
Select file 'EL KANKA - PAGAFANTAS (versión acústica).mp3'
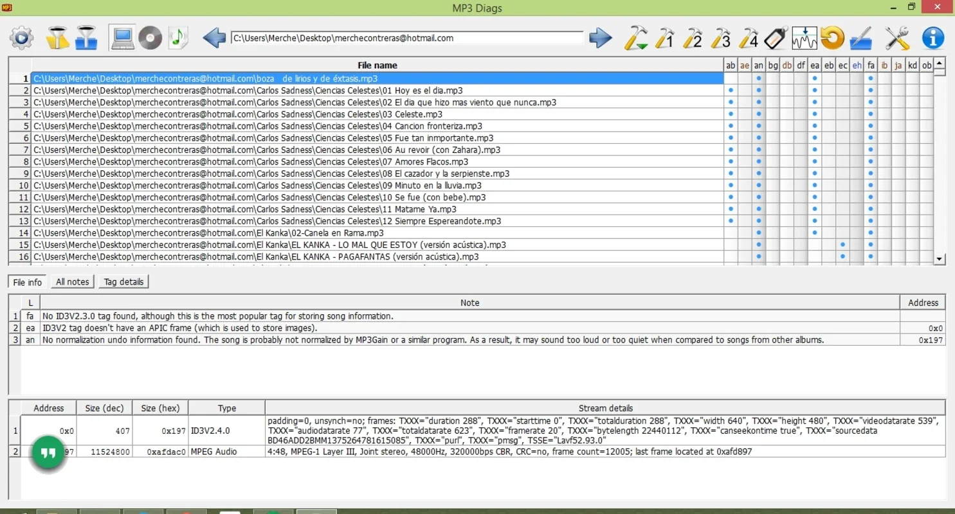click(x=377, y=257)
